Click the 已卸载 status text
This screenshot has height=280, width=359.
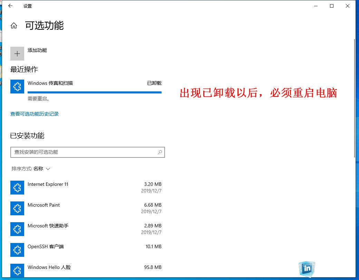tap(154, 83)
